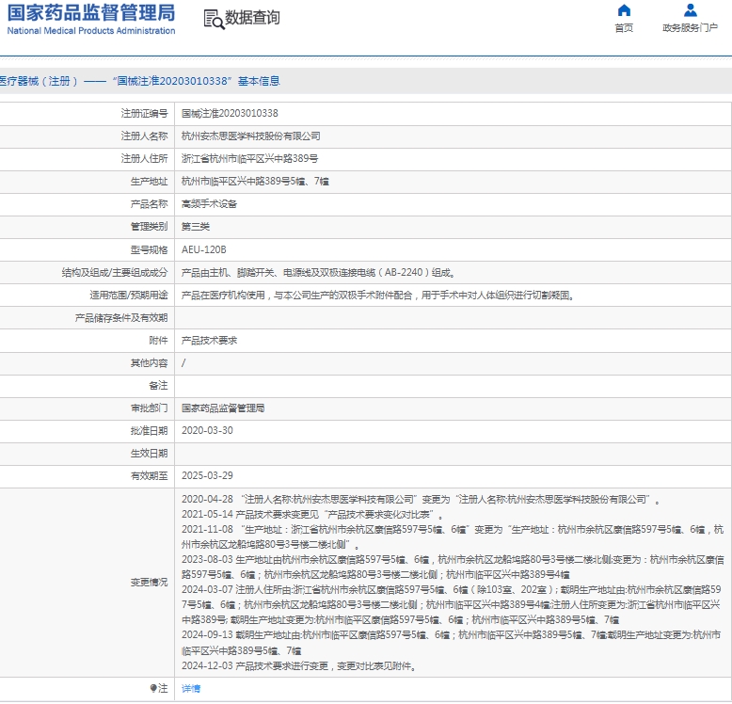Click the 其他内容 row label
The image size is (732, 704).
149,362
